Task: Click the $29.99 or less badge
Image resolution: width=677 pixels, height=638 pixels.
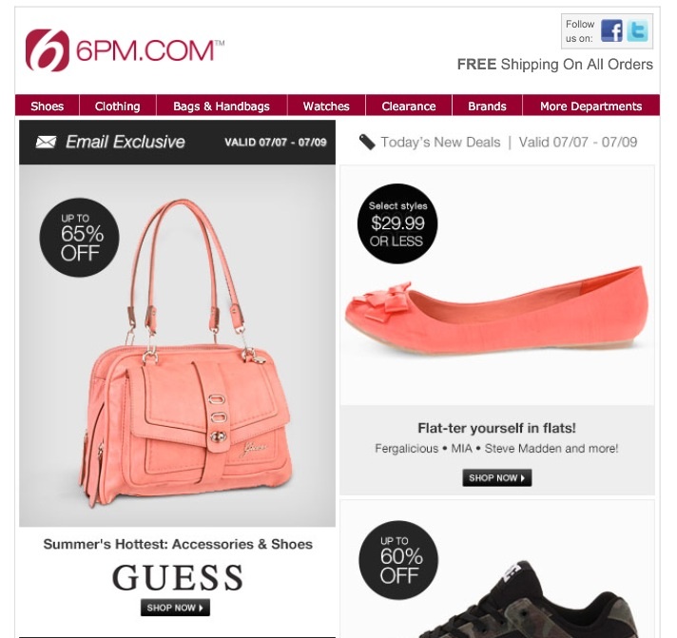Action: click(397, 223)
